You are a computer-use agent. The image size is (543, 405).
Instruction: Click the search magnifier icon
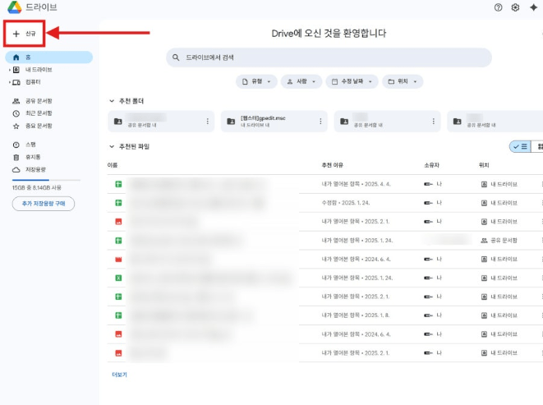click(x=176, y=58)
